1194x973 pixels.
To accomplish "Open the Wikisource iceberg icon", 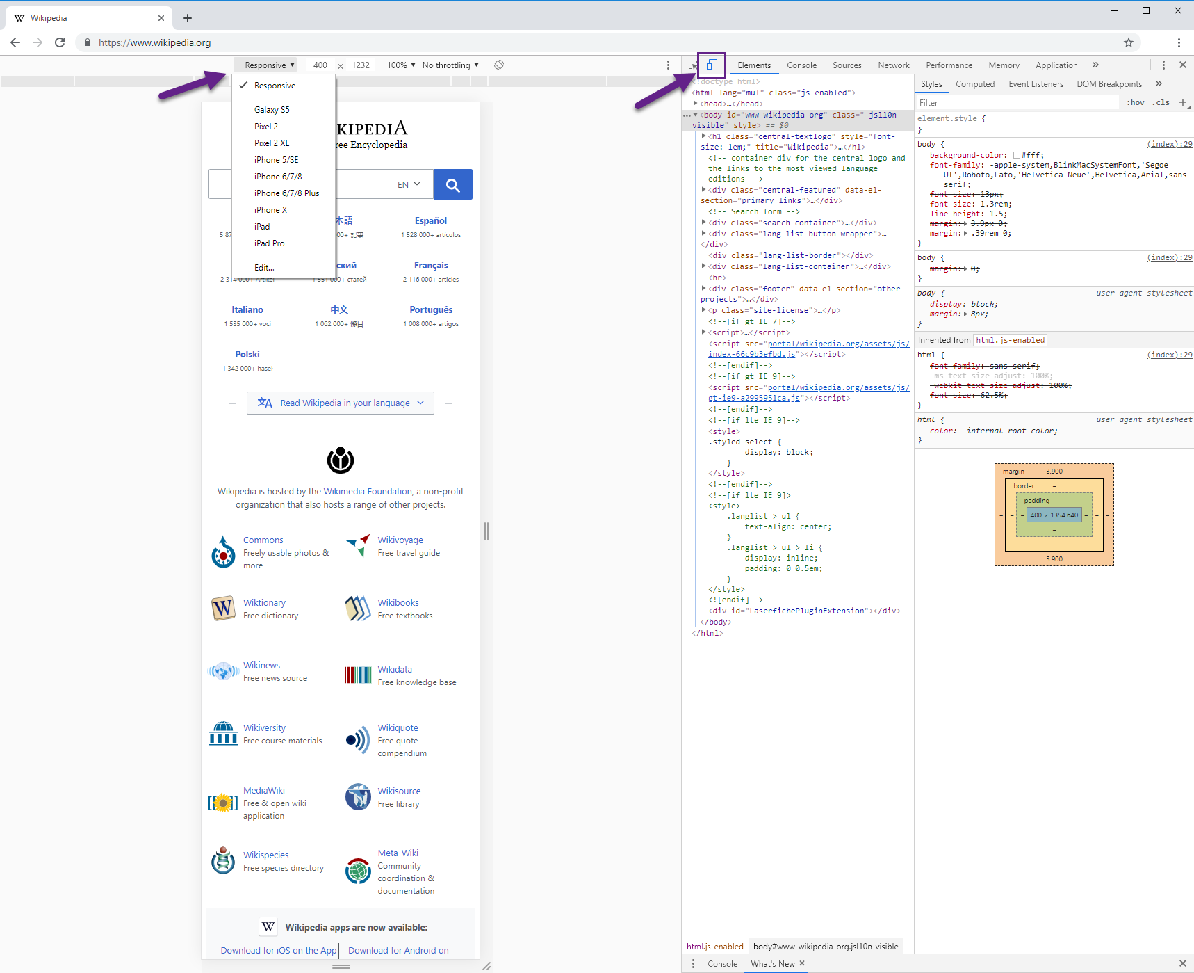I will [358, 796].
